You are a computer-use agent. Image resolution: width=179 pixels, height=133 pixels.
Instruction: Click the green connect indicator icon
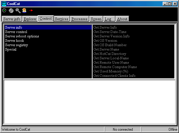point(4,11)
